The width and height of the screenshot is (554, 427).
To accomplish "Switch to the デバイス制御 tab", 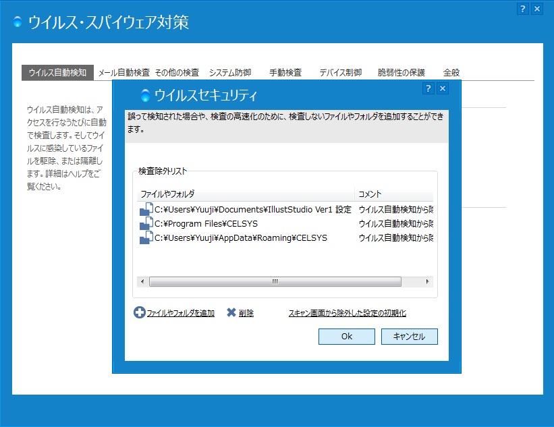I will [341, 73].
